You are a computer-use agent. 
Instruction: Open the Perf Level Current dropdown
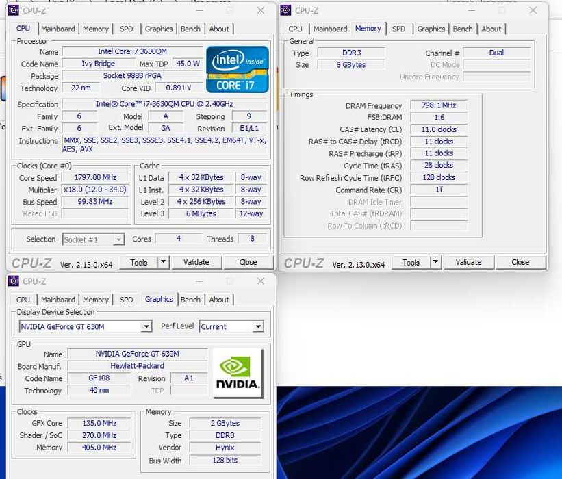[x=231, y=326]
